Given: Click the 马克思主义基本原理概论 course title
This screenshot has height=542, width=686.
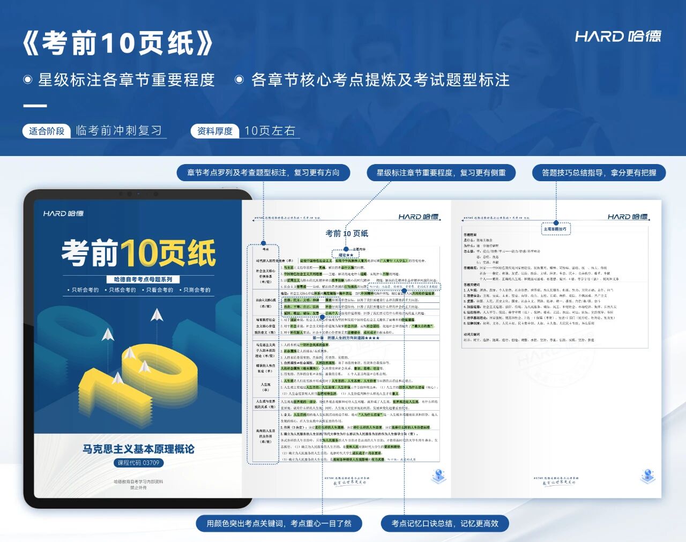Looking at the screenshot, I should (139, 449).
